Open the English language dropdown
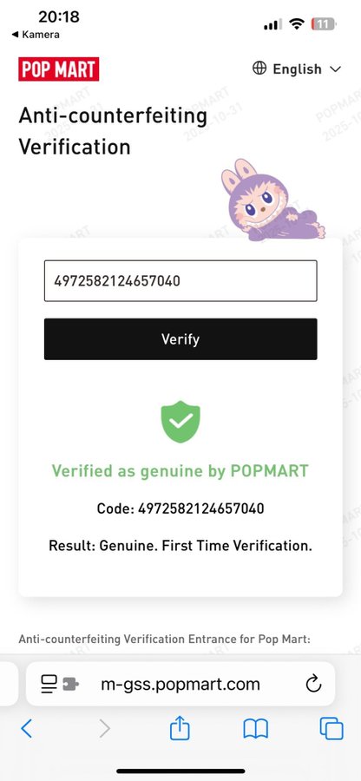 (x=297, y=69)
